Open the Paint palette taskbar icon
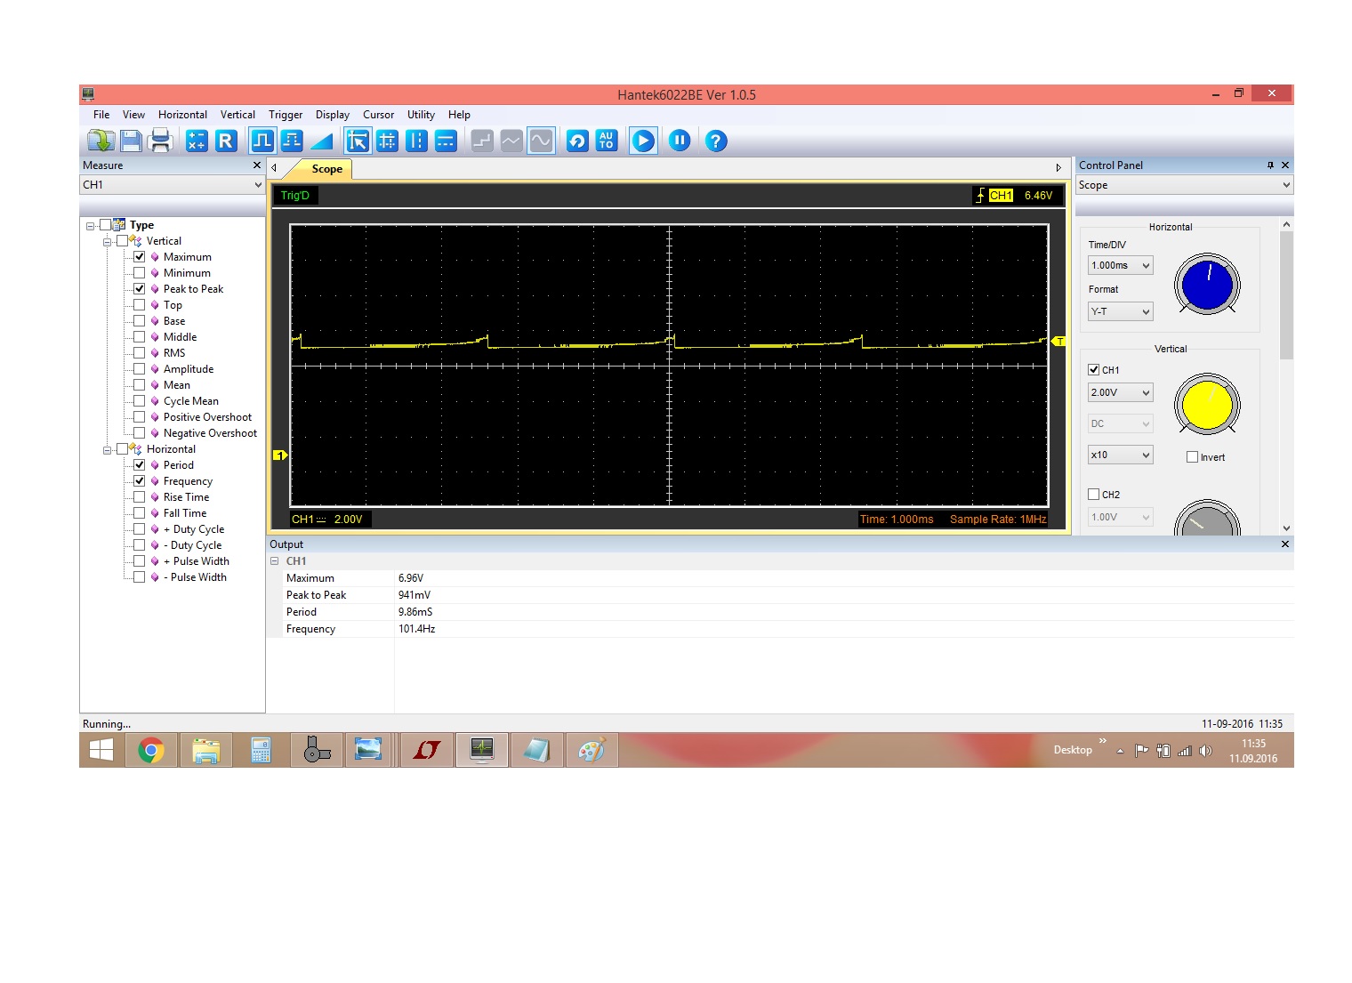1352x983 pixels. pos(591,751)
